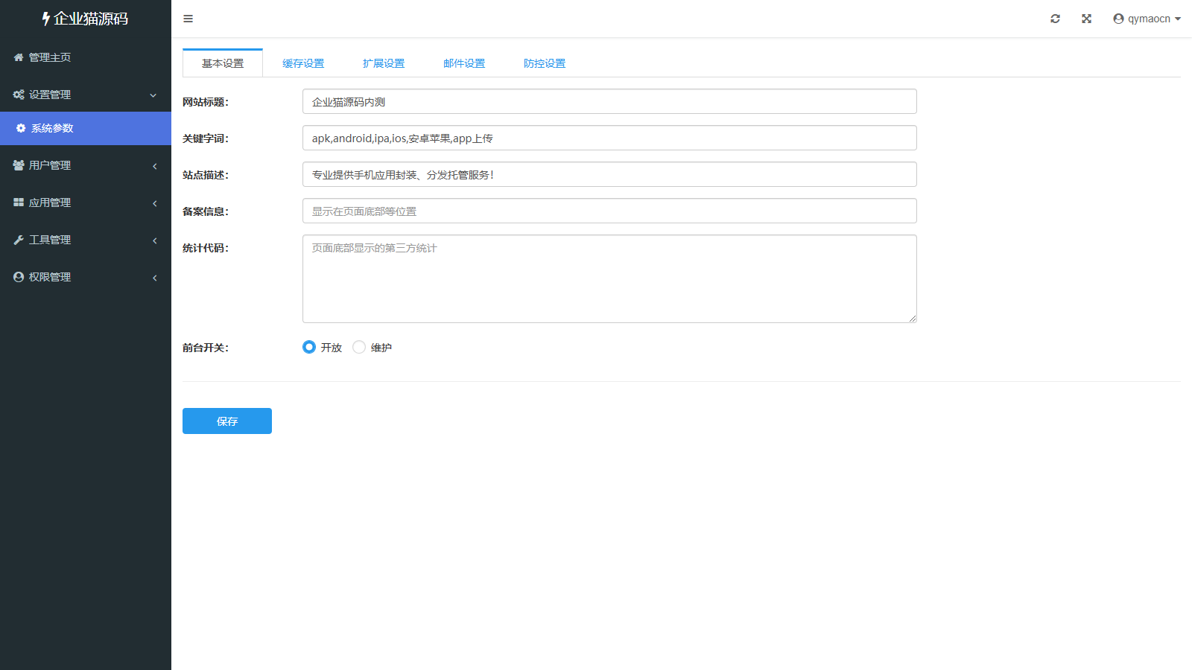
Task: Collapse the 设置管理 menu chevron
Action: pyautogui.click(x=153, y=95)
